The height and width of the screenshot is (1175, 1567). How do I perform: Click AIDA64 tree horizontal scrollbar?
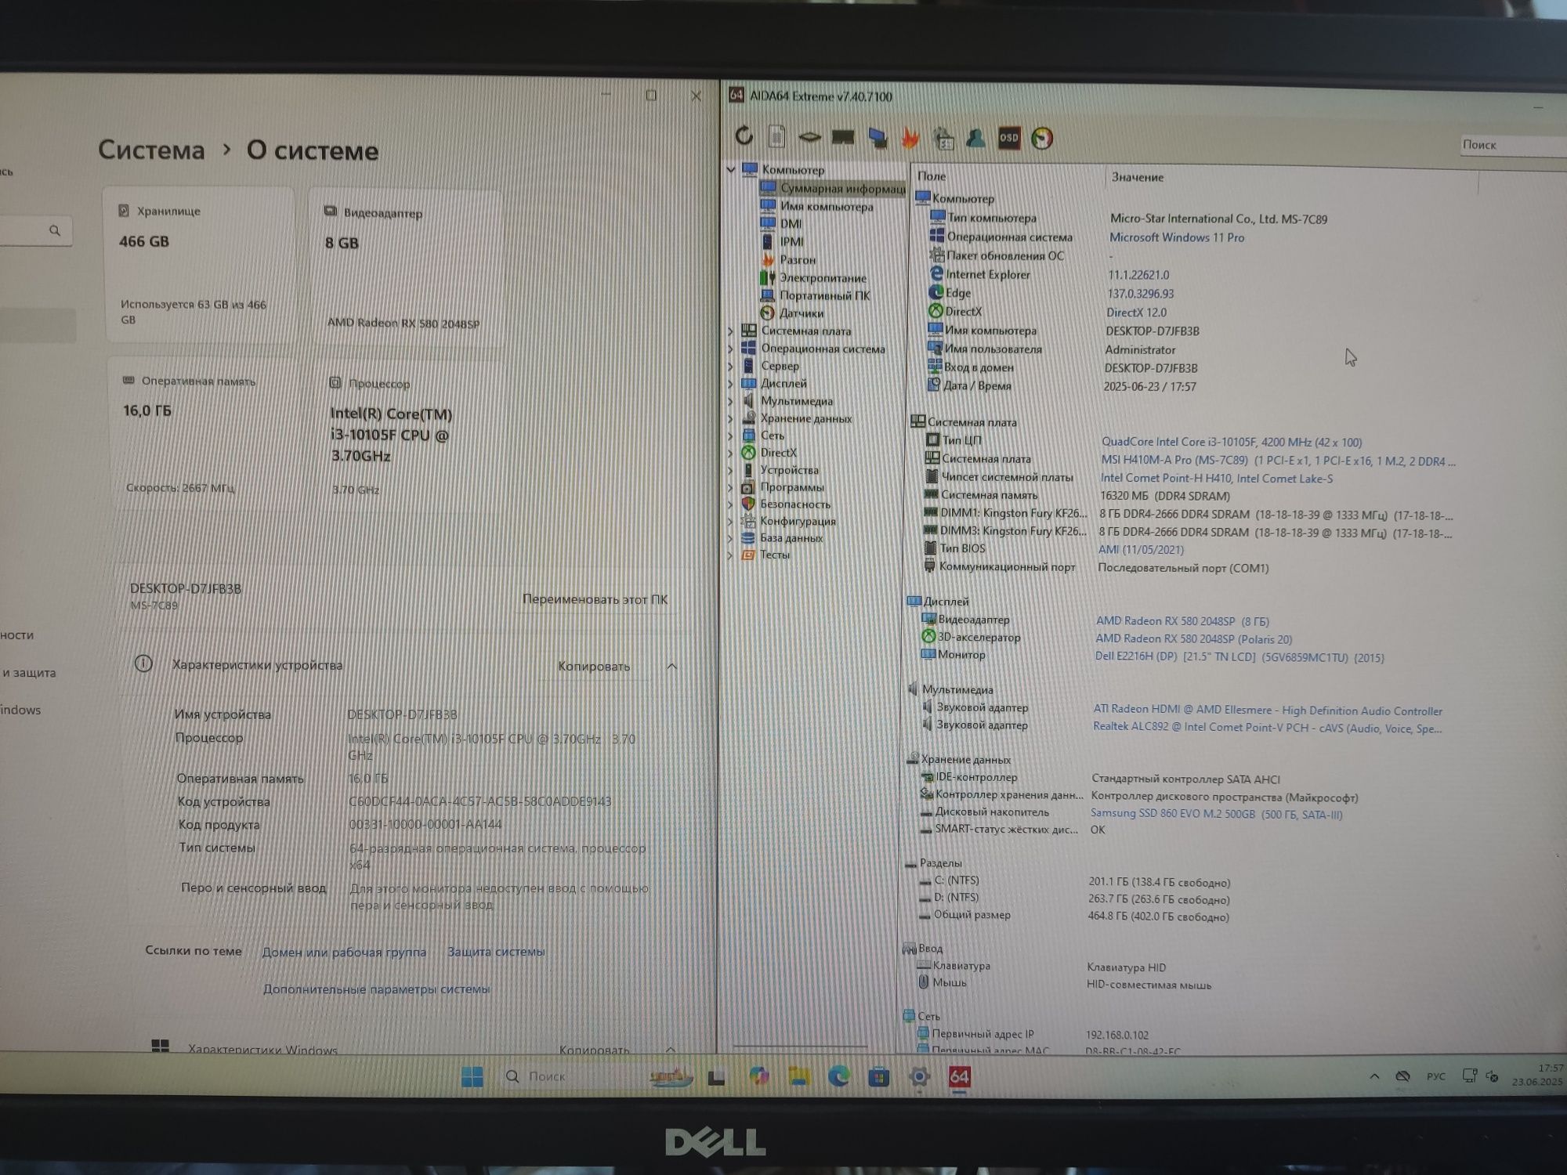pos(799,1046)
